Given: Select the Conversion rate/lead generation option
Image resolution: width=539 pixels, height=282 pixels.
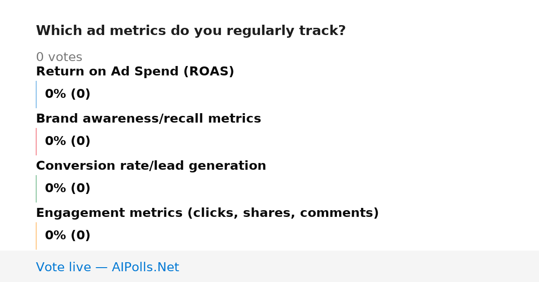Looking at the screenshot, I should click(151, 166).
